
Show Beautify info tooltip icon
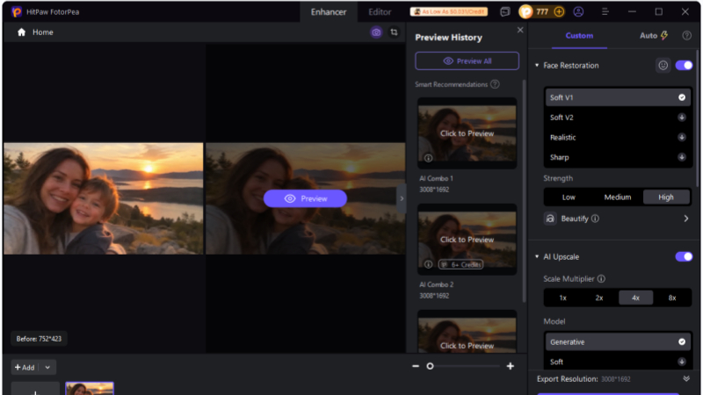click(x=595, y=219)
